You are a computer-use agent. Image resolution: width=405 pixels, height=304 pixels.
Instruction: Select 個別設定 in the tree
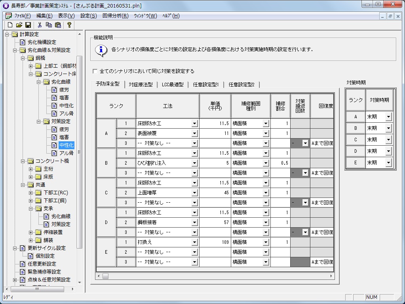point(45,256)
